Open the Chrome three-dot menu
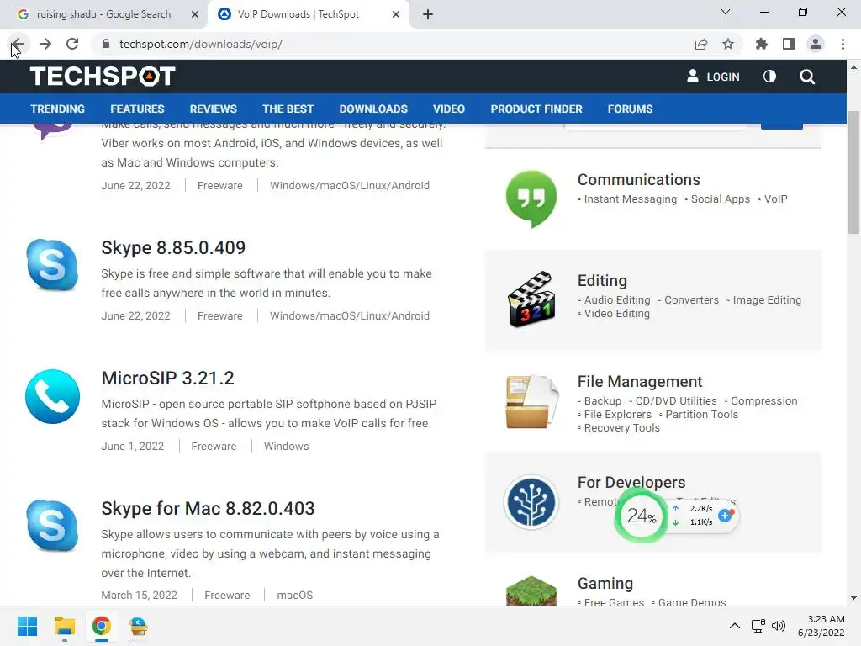861x646 pixels. coord(843,44)
